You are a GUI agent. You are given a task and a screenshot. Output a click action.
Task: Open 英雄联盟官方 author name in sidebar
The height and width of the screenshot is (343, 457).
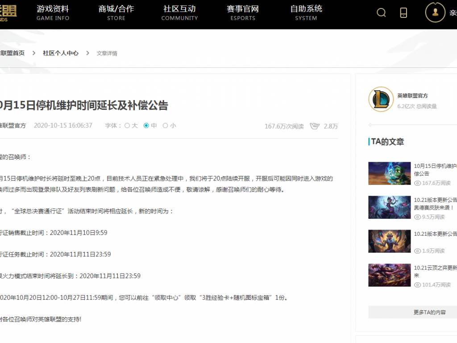pos(412,96)
